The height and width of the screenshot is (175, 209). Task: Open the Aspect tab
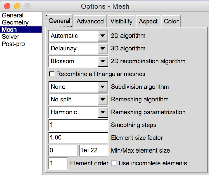pyautogui.click(x=148, y=21)
